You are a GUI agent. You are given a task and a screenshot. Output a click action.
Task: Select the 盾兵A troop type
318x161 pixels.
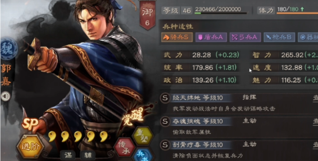click(211, 37)
